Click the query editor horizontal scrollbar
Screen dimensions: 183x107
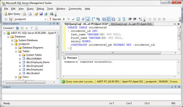(x=113, y=53)
